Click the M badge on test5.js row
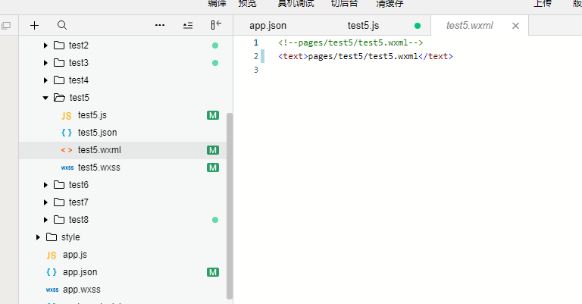The width and height of the screenshot is (582, 304). point(213,115)
